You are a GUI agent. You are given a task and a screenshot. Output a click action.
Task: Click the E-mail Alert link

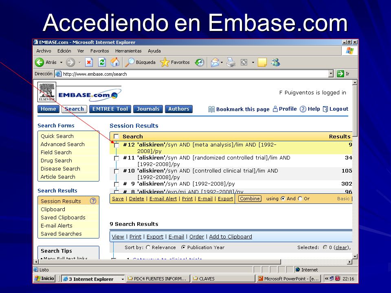(x=163, y=199)
